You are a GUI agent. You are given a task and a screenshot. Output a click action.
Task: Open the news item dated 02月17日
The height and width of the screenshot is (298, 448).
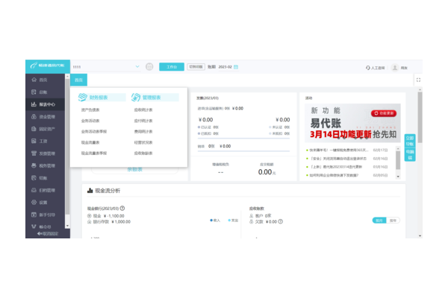(x=347, y=150)
